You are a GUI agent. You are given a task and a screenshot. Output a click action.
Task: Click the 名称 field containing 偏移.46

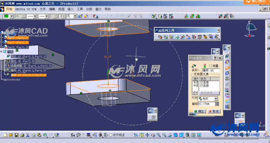point(211,70)
